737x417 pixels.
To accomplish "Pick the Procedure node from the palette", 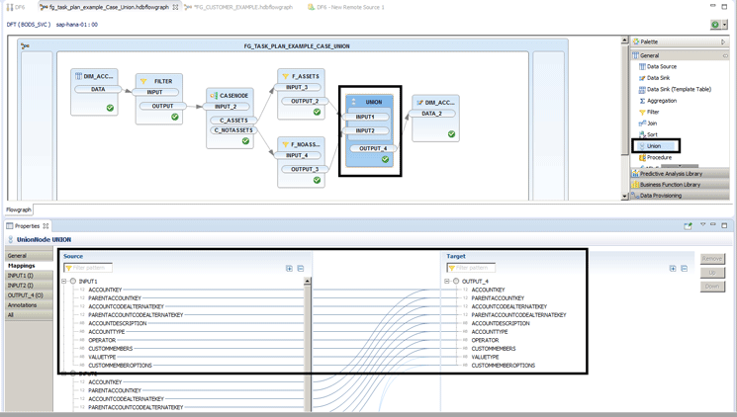I will pos(659,157).
